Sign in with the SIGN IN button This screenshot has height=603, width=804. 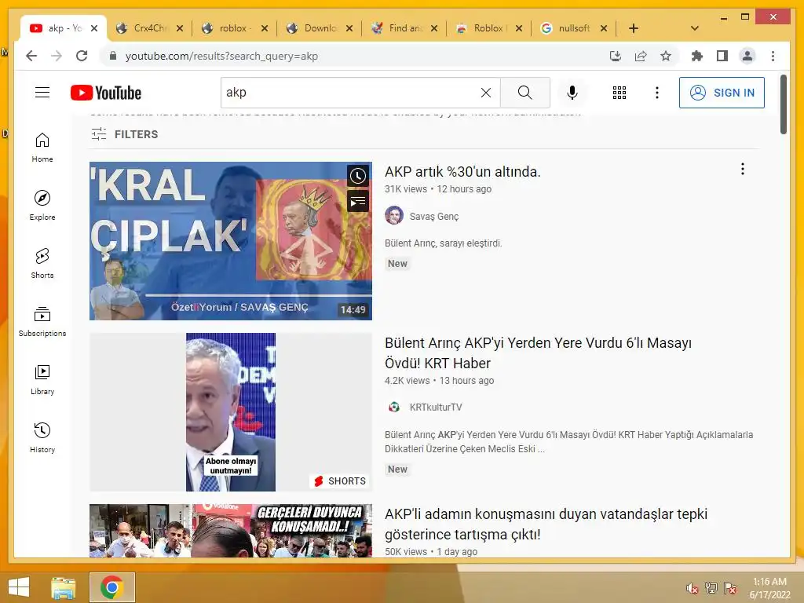(x=722, y=93)
